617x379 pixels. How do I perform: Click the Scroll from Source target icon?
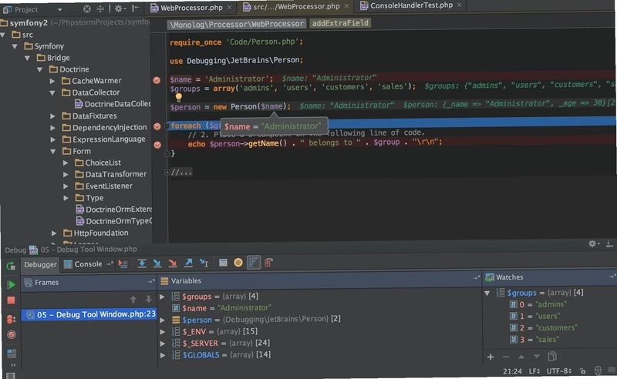point(87,8)
